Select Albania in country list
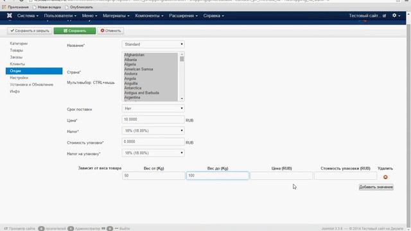411x231 pixels. pos(150,60)
